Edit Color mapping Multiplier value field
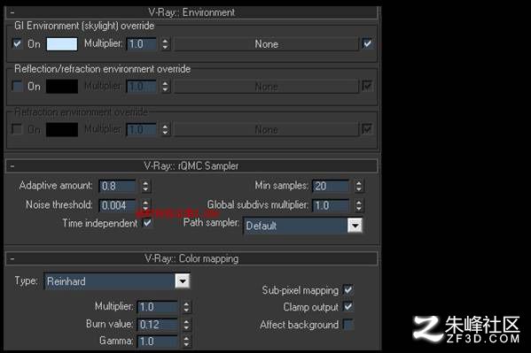This screenshot has height=353, width=531. 158,307
